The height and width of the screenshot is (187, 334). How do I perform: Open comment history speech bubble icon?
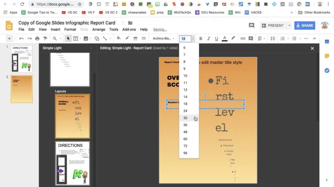252,25
